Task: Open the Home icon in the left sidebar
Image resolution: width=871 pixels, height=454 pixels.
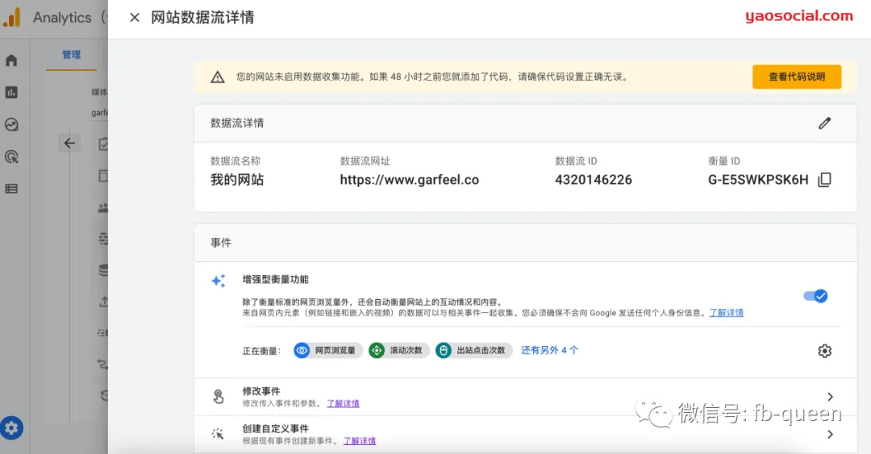Action: (x=11, y=60)
